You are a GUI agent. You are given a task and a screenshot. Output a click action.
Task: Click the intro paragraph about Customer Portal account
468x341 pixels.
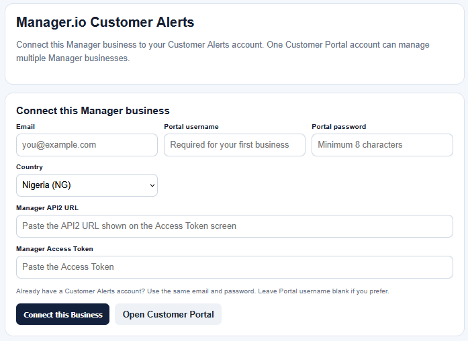point(223,51)
